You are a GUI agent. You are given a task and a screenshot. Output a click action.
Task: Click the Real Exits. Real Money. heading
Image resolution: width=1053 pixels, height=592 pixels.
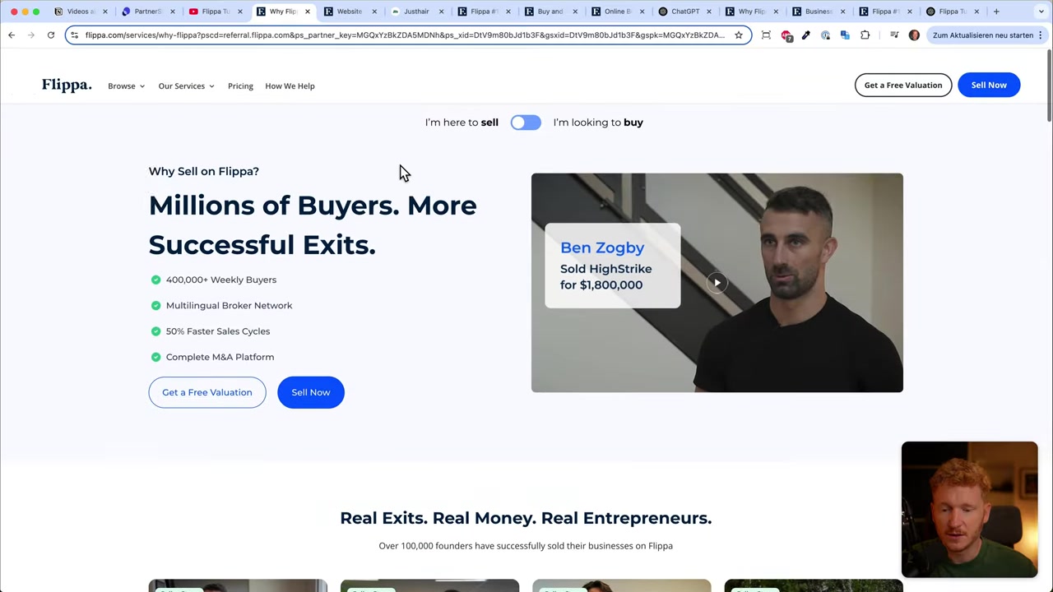click(x=526, y=518)
